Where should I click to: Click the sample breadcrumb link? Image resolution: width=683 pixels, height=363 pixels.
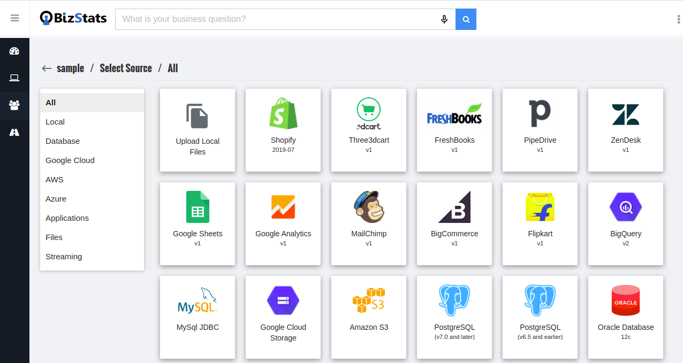pos(70,68)
